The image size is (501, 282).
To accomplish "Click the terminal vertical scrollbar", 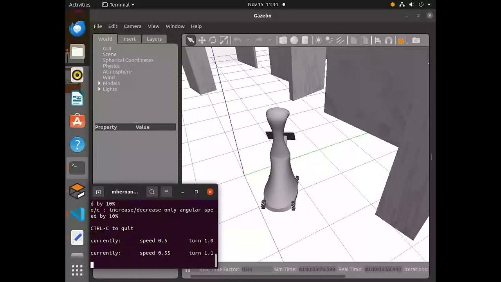I will pos(216,260).
